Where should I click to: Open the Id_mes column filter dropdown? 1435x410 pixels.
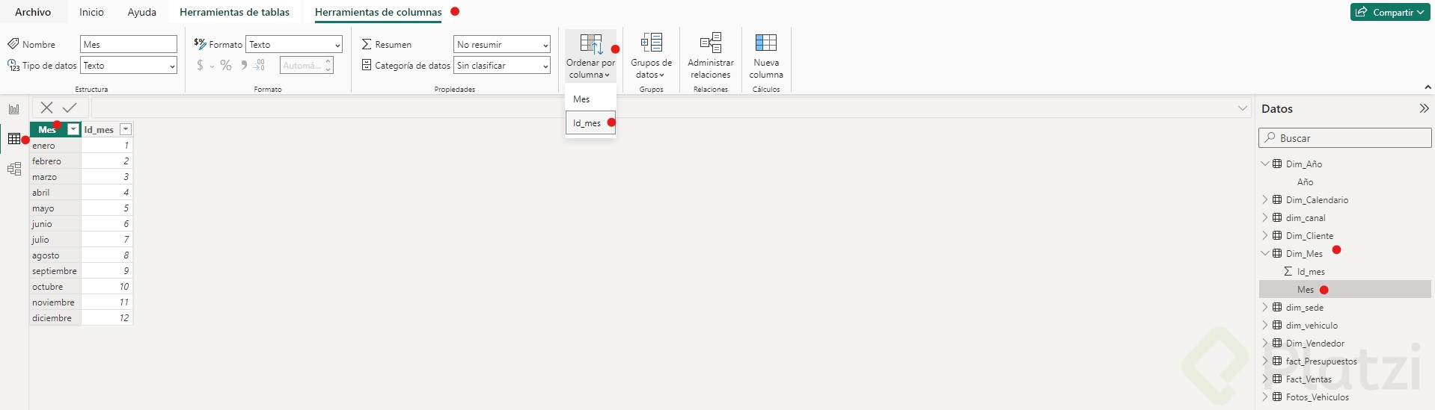[x=126, y=130]
